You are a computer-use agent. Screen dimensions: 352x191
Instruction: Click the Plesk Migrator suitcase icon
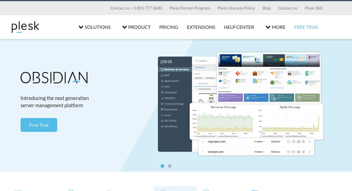point(255,73)
